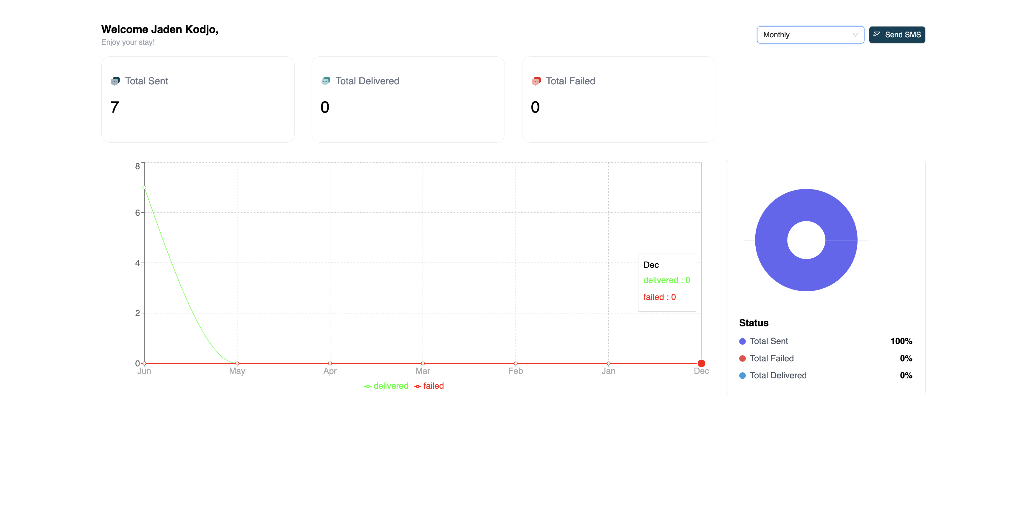Click the 0% value beside Total Delivered

click(x=906, y=376)
